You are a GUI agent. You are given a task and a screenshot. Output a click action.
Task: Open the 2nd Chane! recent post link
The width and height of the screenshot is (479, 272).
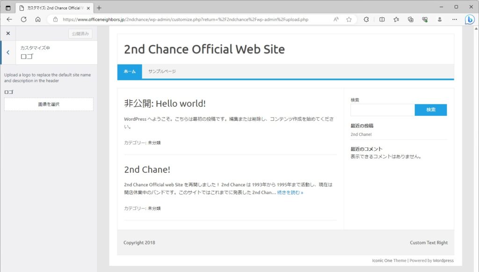coord(361,134)
